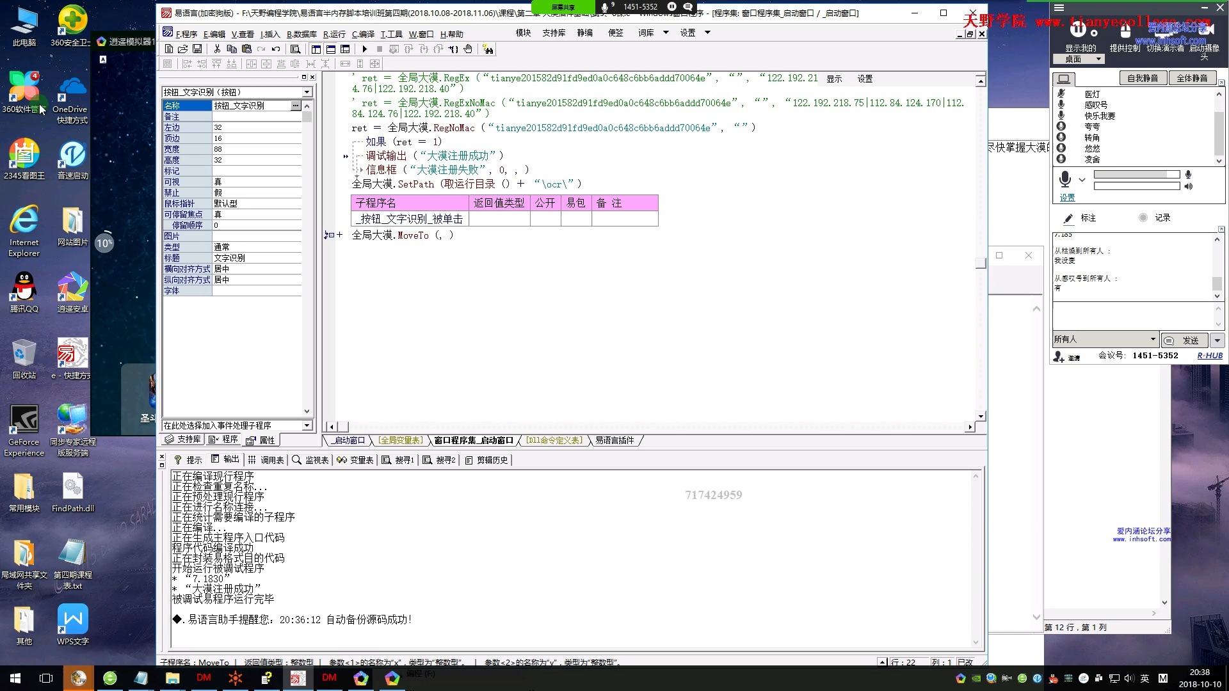The width and height of the screenshot is (1229, 691).
Task: Open the 变量表 tab
Action: tap(355, 460)
